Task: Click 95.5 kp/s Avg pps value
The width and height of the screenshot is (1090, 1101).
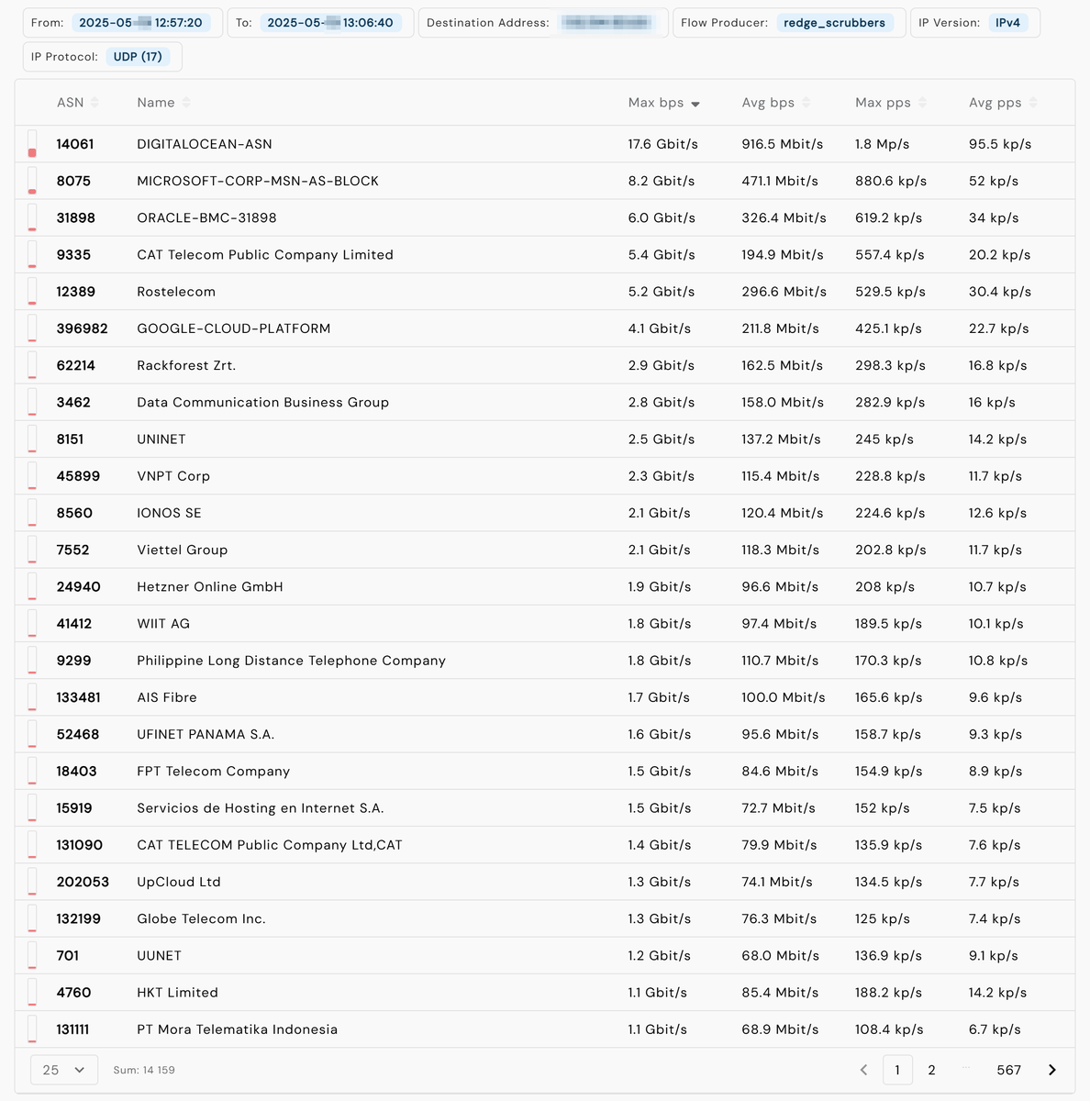Action: click(1000, 144)
